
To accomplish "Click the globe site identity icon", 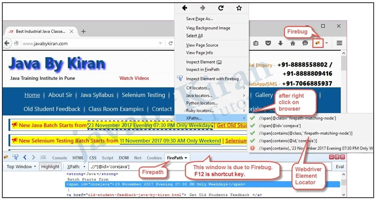I will [x=16, y=43].
